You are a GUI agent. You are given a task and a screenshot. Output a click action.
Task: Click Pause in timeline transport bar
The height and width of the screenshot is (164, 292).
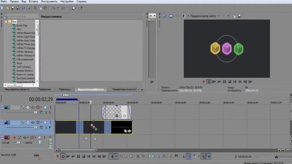tap(78, 156)
